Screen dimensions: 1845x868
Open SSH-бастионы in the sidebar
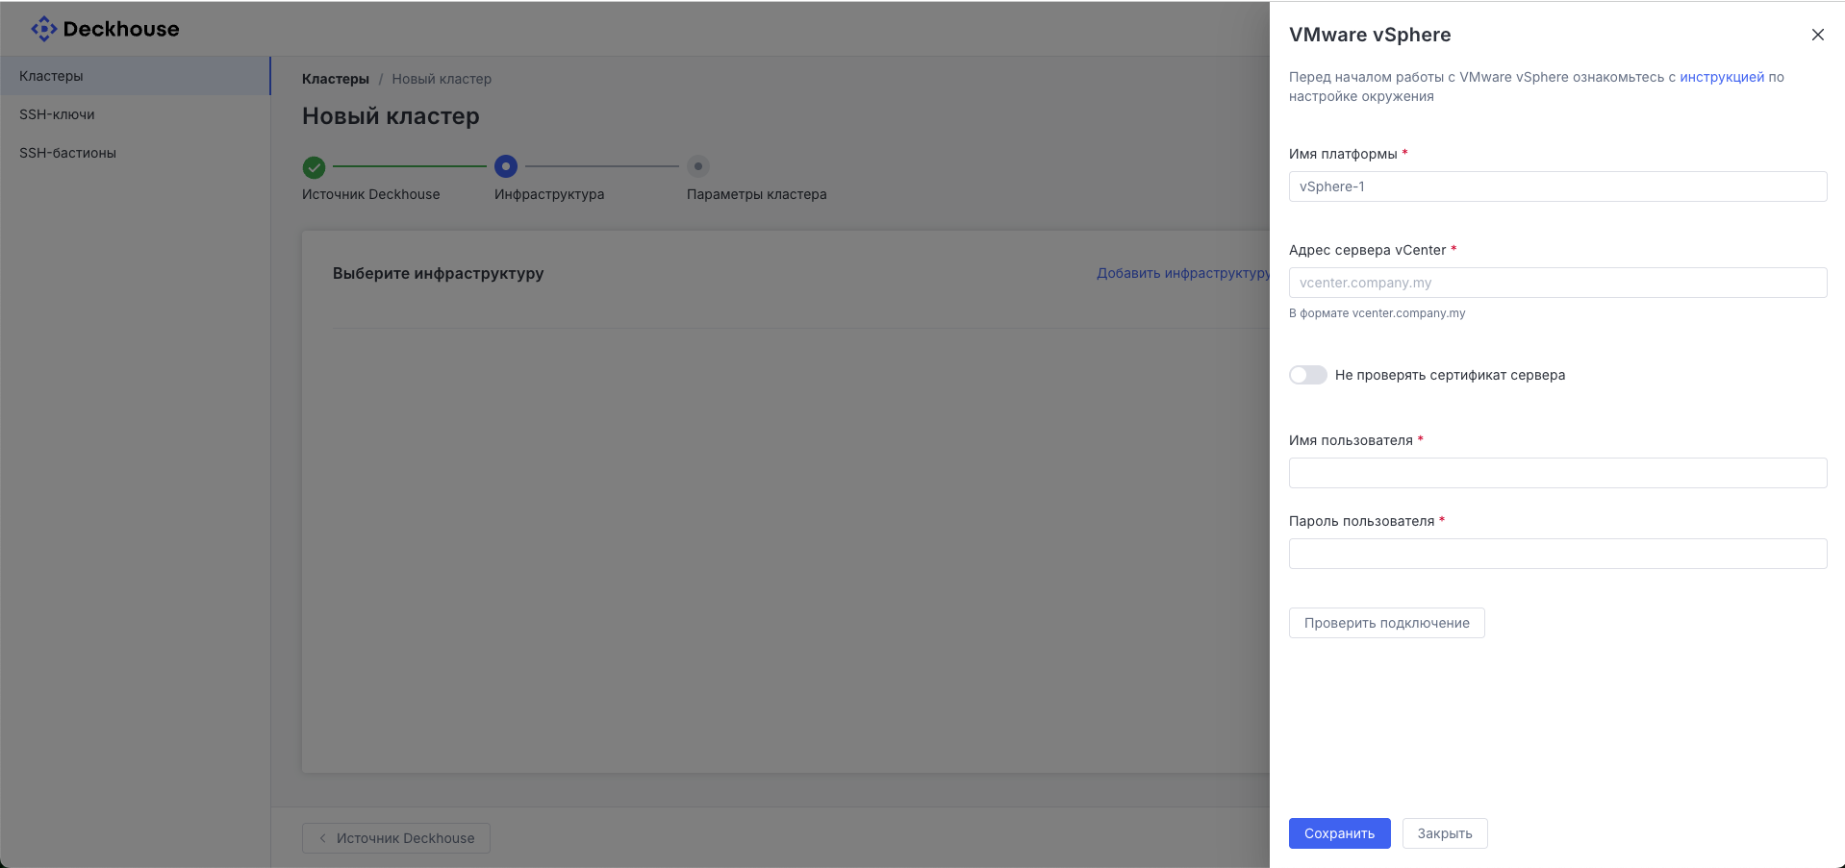pyautogui.click(x=135, y=153)
